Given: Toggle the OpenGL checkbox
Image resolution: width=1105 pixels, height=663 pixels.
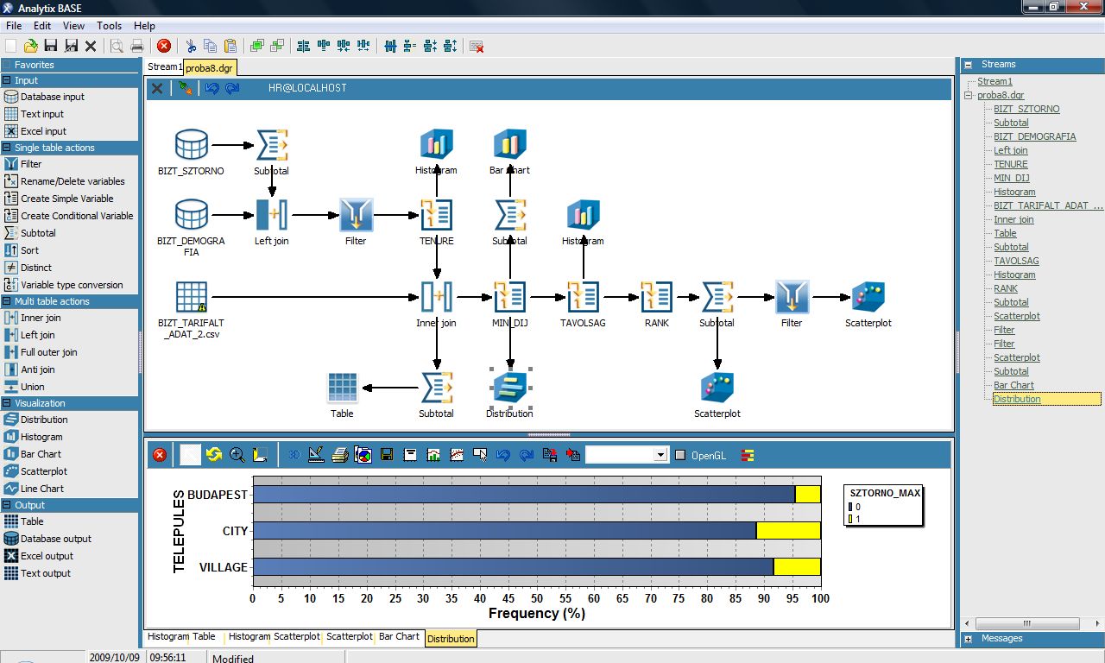Looking at the screenshot, I should (680, 455).
